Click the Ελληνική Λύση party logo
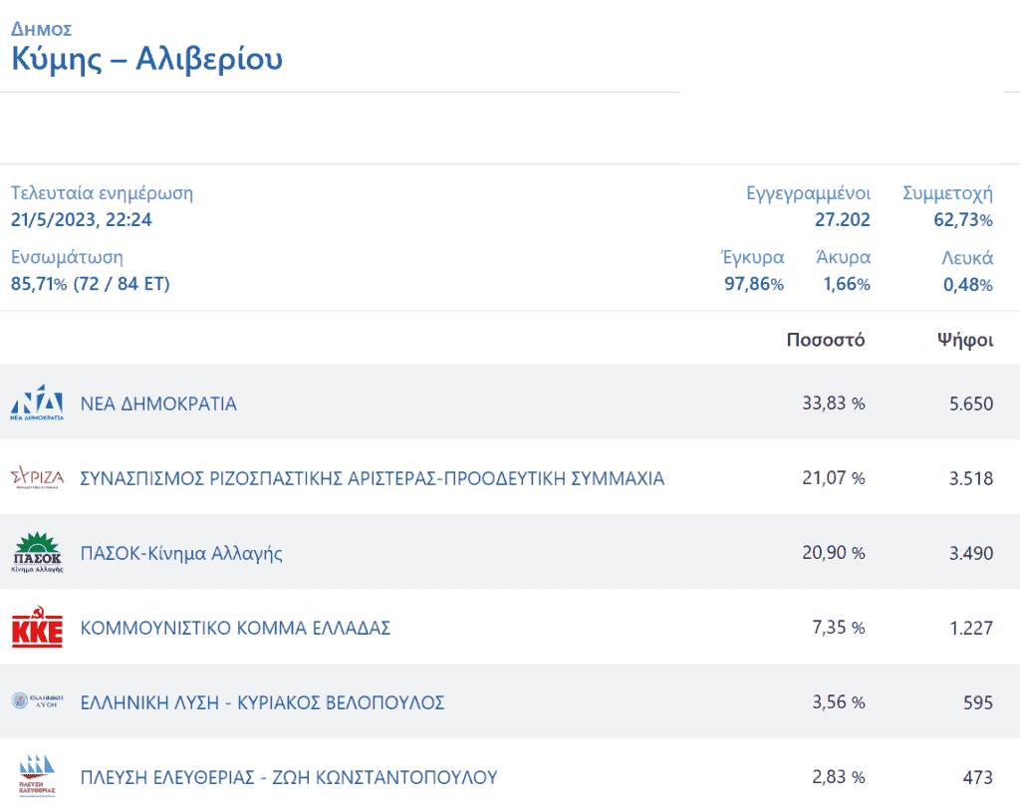 click(x=37, y=702)
